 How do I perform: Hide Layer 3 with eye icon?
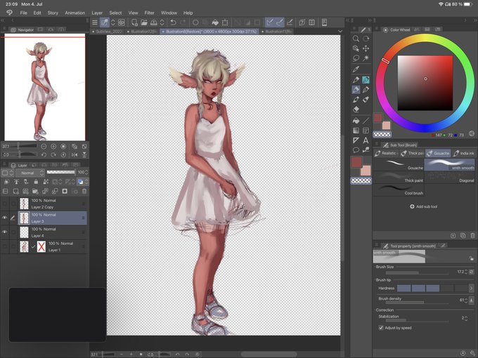pyautogui.click(x=6, y=218)
